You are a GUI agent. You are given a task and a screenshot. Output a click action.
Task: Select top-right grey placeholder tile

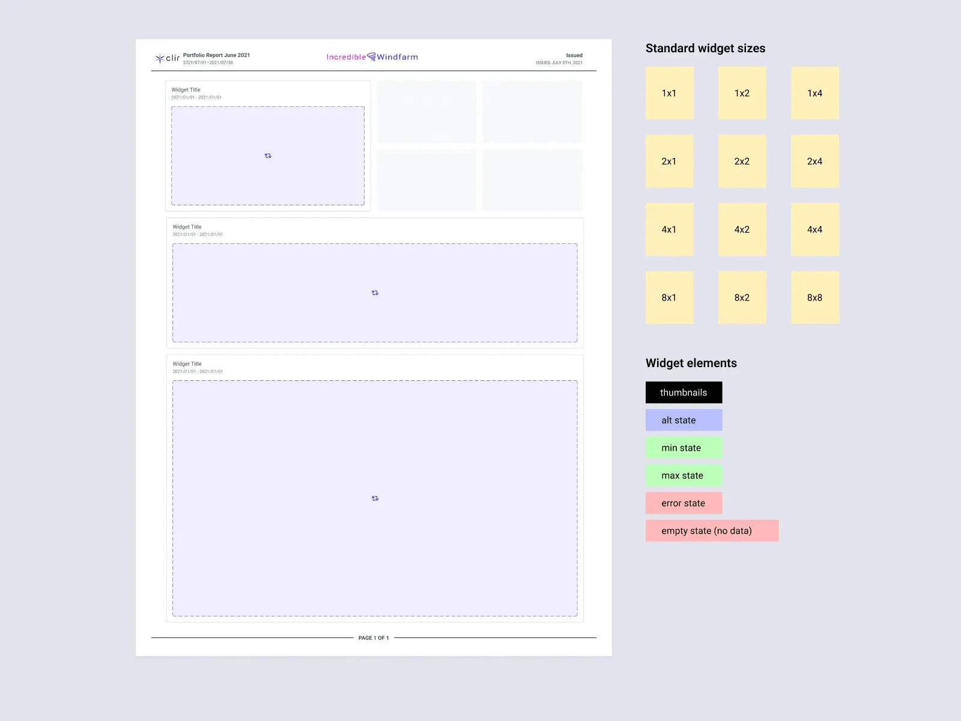coord(533,112)
